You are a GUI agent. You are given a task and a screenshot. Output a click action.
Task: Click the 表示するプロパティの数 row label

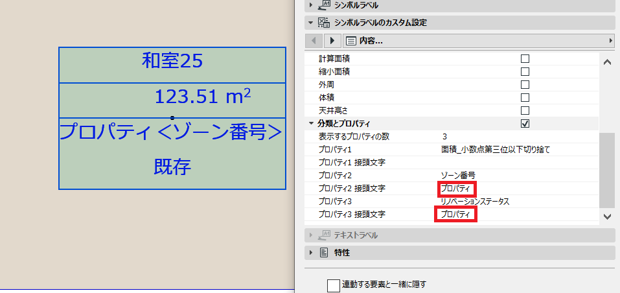(x=354, y=137)
